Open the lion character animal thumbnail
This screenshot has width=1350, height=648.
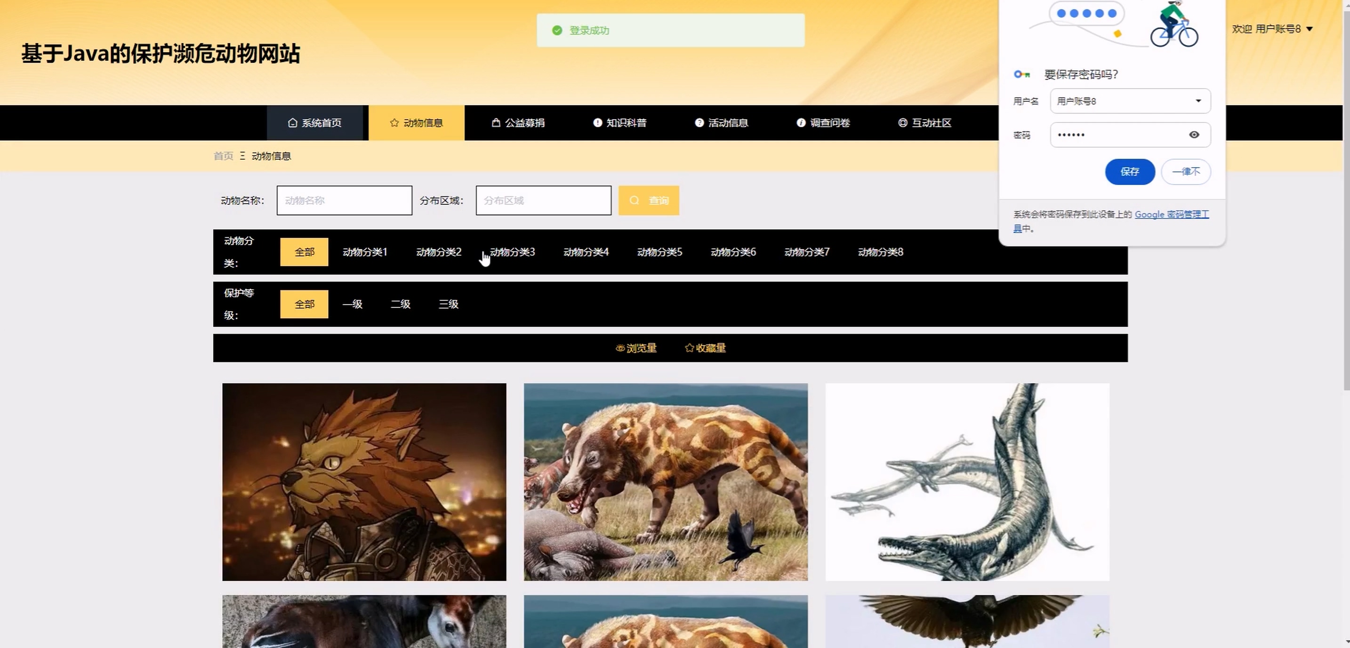point(364,481)
